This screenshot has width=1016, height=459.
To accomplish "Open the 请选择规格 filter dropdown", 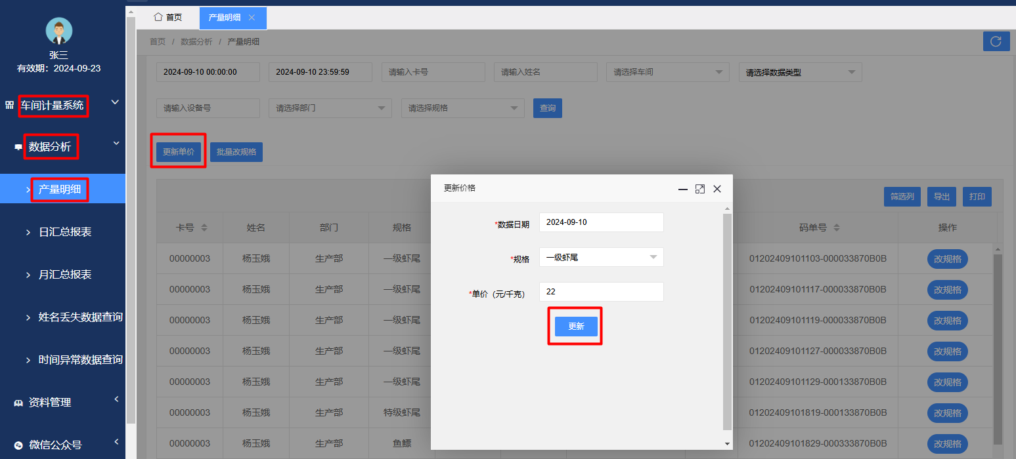I will pos(462,108).
